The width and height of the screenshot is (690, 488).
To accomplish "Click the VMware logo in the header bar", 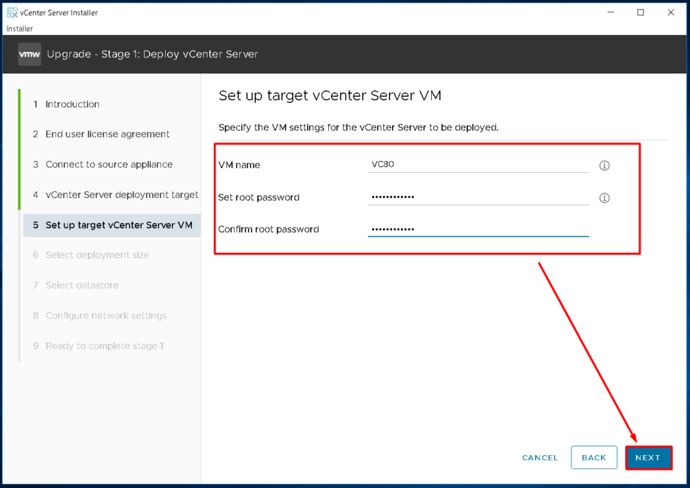I will click(x=29, y=54).
